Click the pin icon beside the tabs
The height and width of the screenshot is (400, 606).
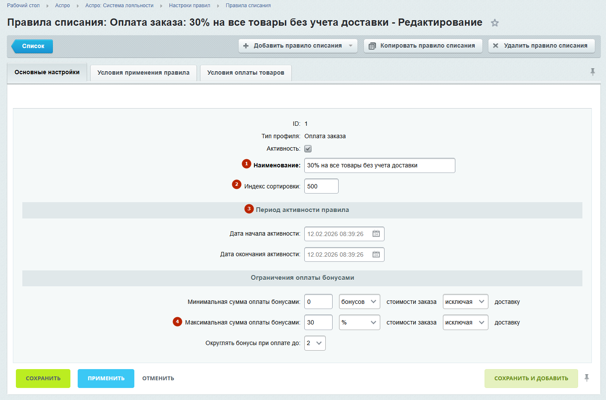[592, 72]
